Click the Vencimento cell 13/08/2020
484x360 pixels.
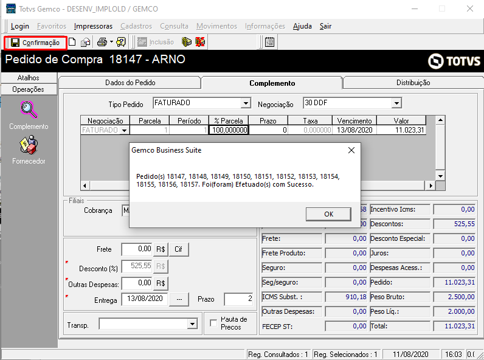pos(354,130)
